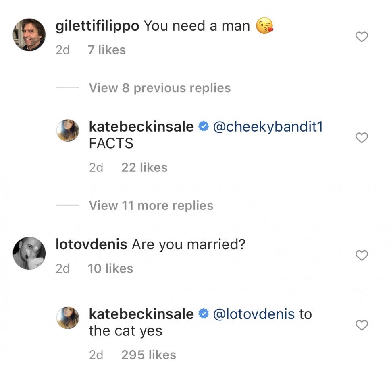
Task: Expand "View 11 more replies"
Action: coord(151,205)
